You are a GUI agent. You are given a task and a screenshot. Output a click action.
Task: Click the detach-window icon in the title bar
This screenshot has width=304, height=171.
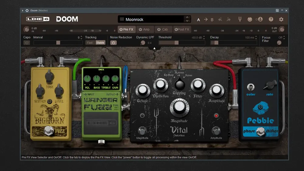click(277, 10)
